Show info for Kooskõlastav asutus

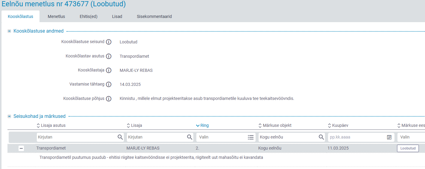(x=109, y=56)
